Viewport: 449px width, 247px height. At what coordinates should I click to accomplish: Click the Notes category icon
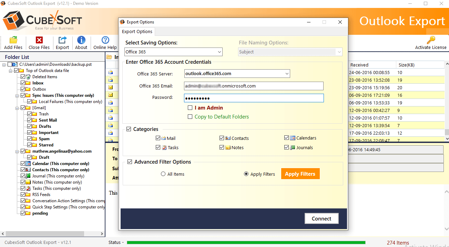(228, 147)
